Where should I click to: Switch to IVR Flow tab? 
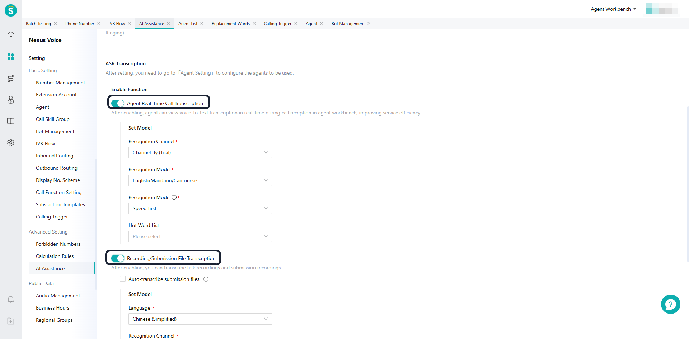pos(117,24)
